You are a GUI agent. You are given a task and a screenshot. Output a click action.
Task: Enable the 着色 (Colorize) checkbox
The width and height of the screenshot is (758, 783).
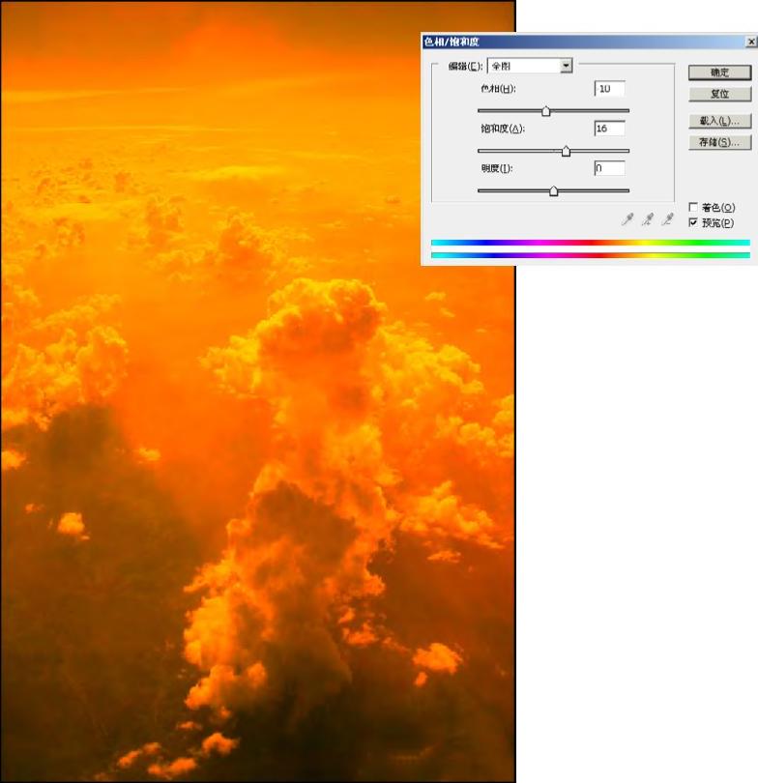point(693,207)
